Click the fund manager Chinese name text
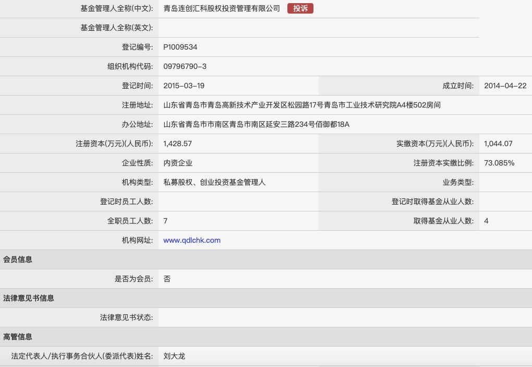The height and width of the screenshot is (367, 532). pyautogui.click(x=222, y=8)
